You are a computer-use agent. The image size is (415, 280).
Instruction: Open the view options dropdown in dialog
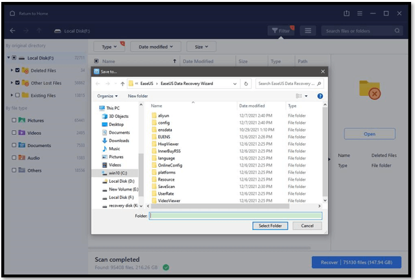[x=306, y=96]
